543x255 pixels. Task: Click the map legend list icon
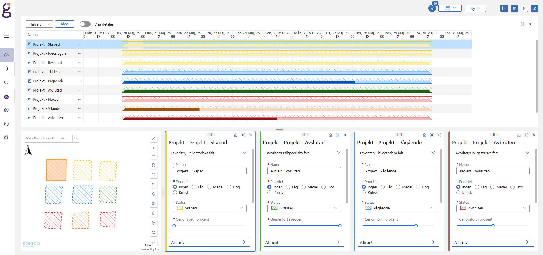154,184
